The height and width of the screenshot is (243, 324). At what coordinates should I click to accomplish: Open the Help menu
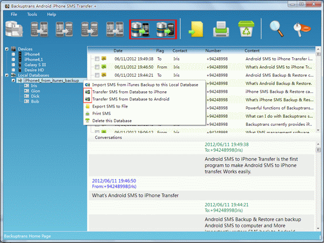coord(51,14)
